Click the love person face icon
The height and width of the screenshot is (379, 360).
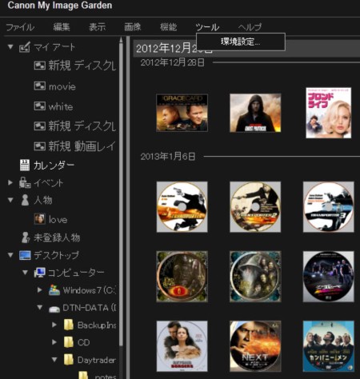point(40,219)
